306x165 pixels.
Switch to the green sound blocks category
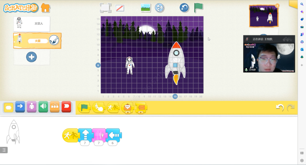click(43, 107)
